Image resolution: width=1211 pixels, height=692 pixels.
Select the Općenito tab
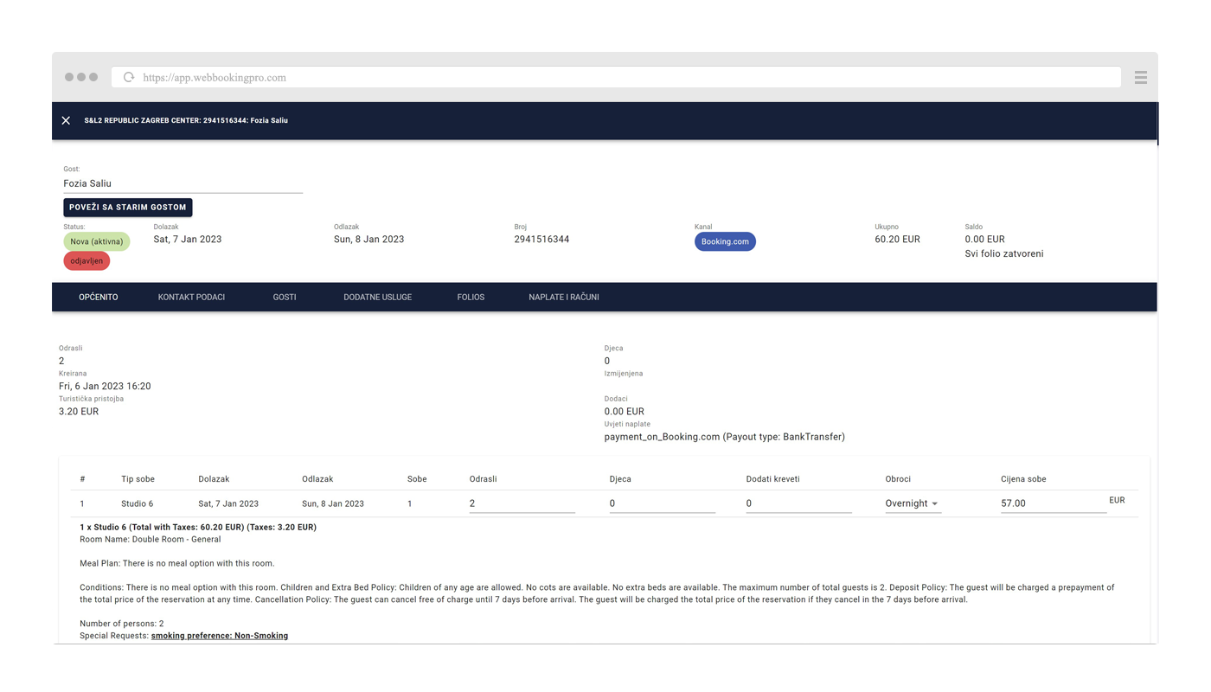tap(99, 297)
